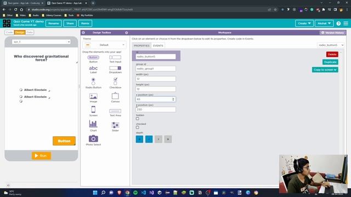Open the hamburger menu in header
The height and width of the screenshot is (197, 351).
pyautogui.click(x=346, y=24)
